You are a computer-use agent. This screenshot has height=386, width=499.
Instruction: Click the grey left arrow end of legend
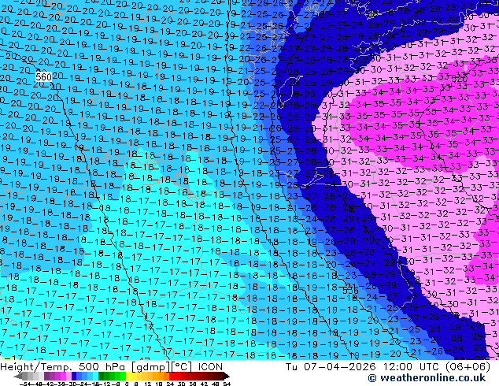pos(18,376)
